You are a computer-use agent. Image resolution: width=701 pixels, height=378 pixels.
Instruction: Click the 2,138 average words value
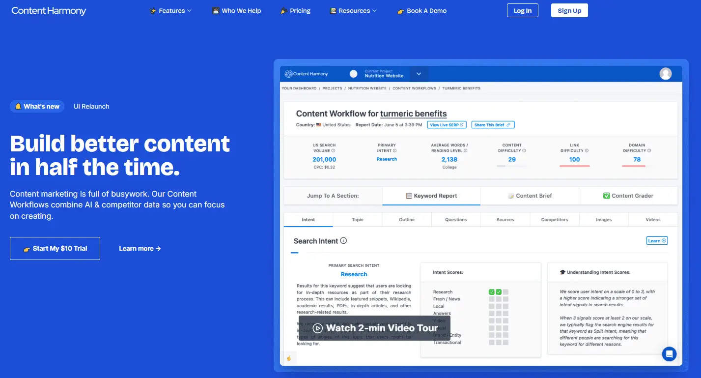pos(449,159)
